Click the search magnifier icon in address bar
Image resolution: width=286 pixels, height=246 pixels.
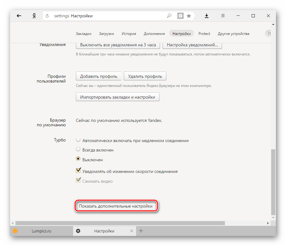(169, 16)
